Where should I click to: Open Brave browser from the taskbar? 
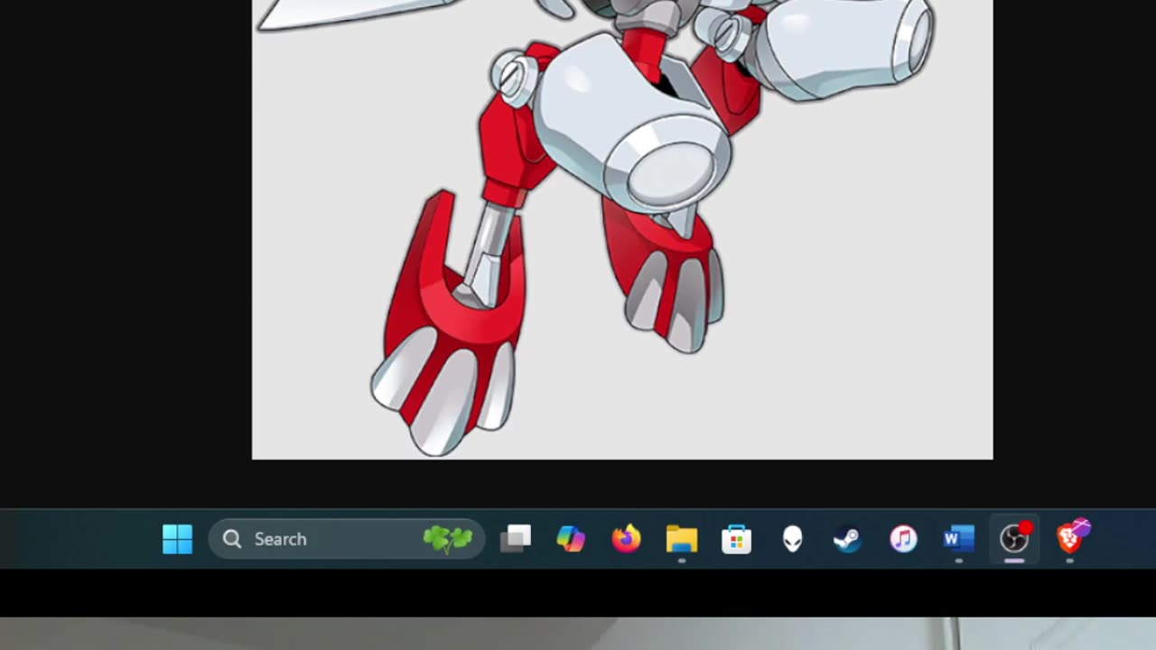pos(1070,538)
